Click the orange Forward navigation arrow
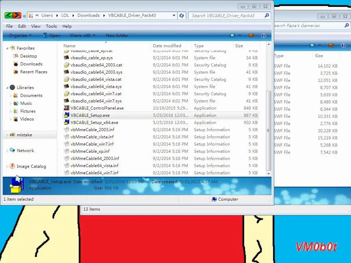Viewport: 351px width, 263px height. [x=17, y=15]
